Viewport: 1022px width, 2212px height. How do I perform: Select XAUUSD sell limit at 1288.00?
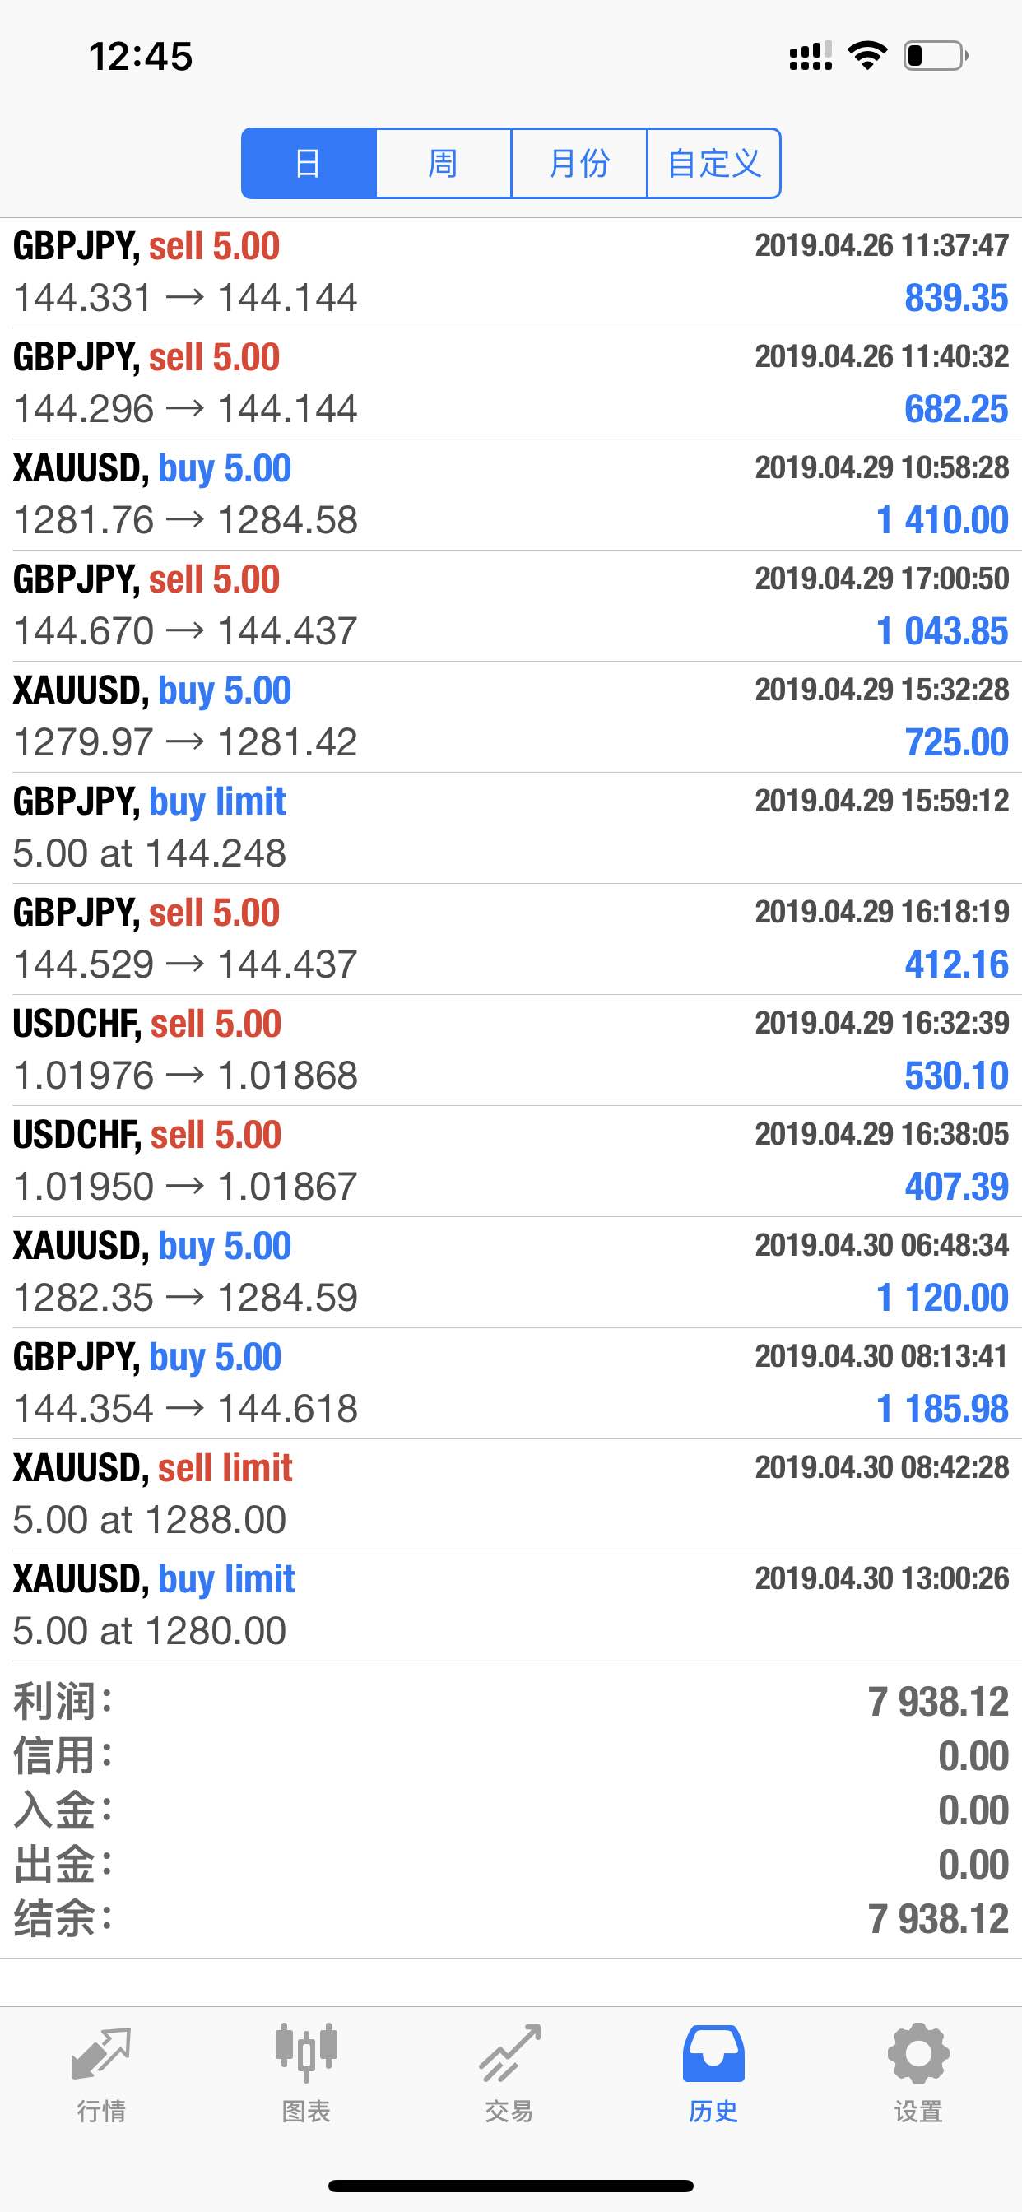pyautogui.click(x=511, y=1494)
